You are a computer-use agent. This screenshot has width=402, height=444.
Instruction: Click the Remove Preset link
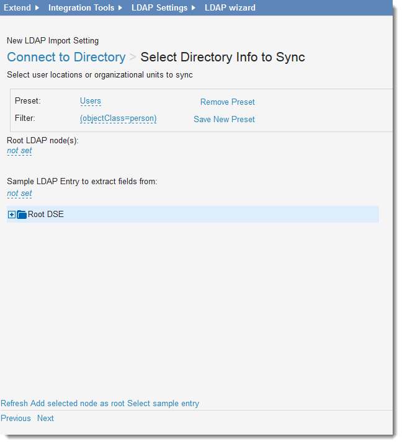(227, 102)
